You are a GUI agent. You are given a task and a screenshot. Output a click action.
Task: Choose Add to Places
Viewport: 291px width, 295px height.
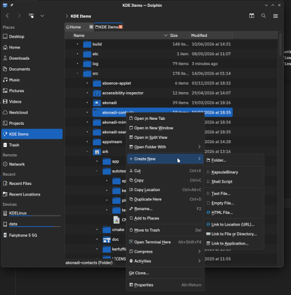point(165,218)
